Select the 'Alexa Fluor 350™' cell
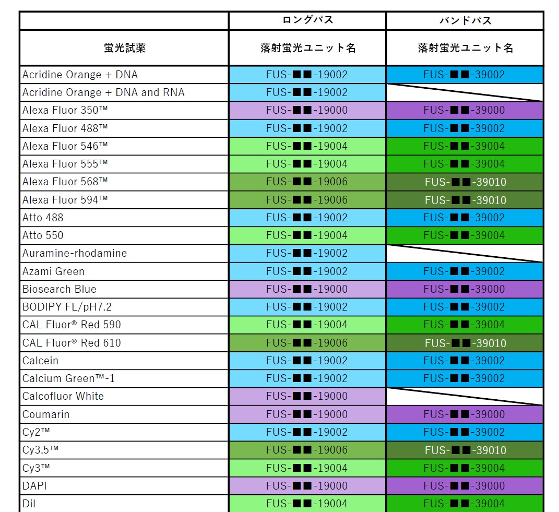Image resolution: width=559 pixels, height=512 pixels. (124, 110)
